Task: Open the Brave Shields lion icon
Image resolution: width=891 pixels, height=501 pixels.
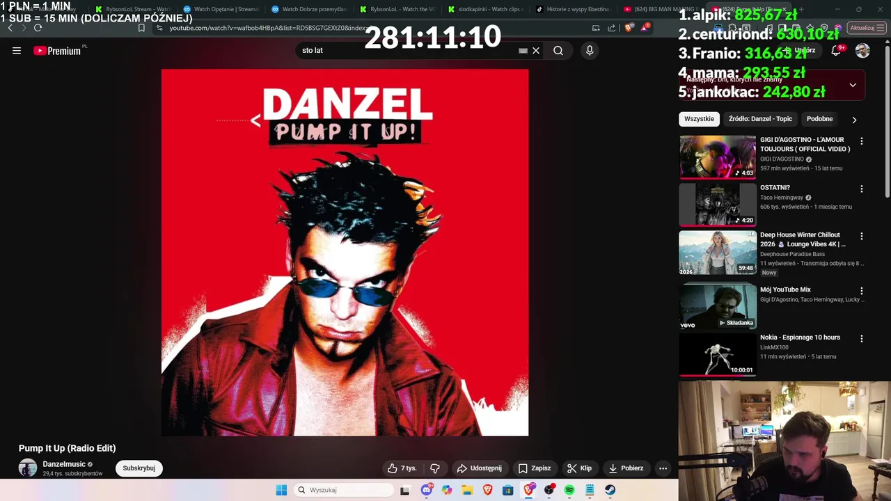Action: pos(629,28)
